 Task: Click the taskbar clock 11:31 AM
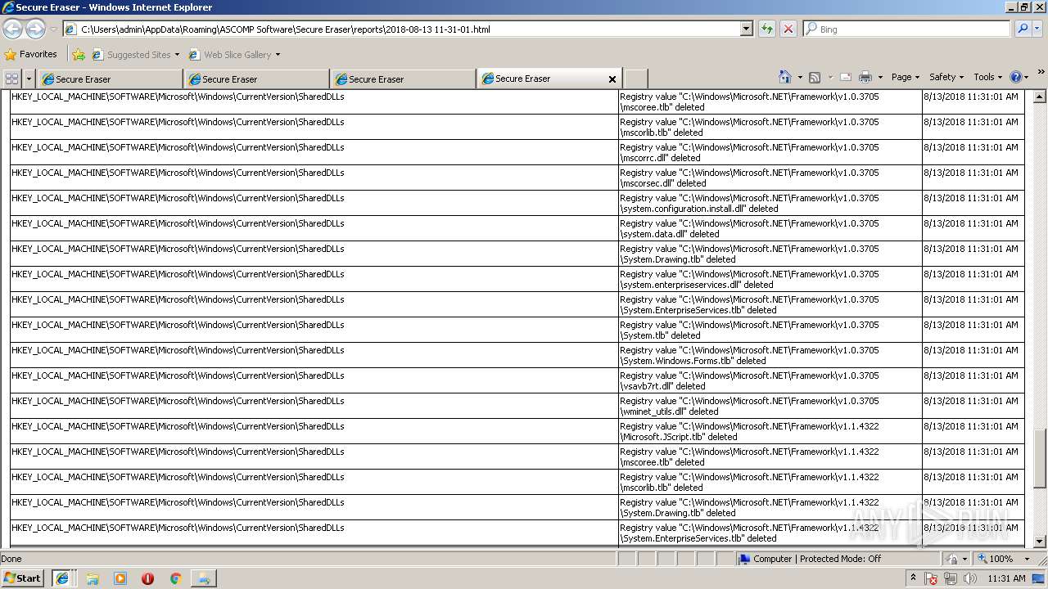click(1006, 578)
